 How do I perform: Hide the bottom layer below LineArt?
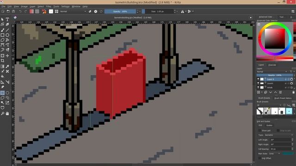click(x=258, y=87)
